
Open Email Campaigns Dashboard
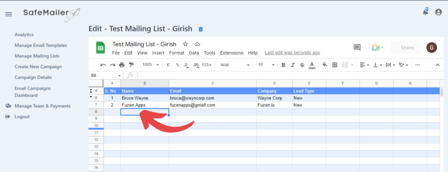32,92
